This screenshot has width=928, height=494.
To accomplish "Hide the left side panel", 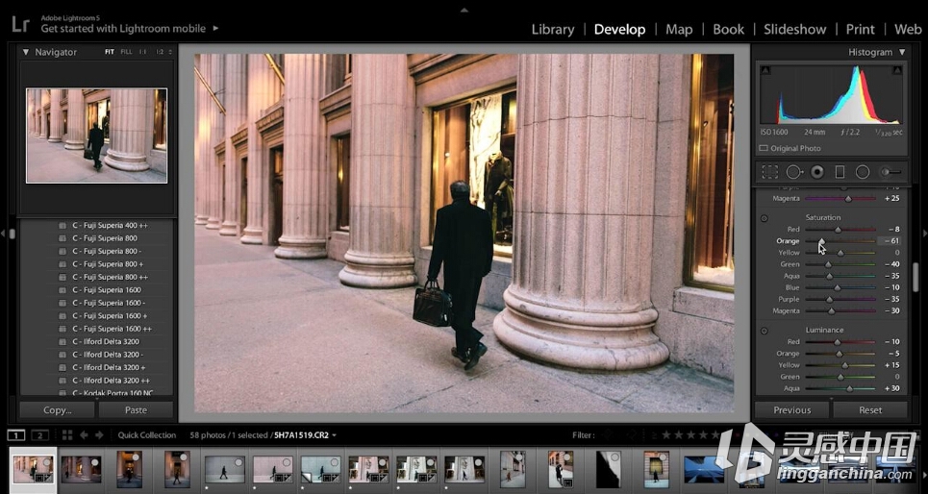I will coord(3,234).
